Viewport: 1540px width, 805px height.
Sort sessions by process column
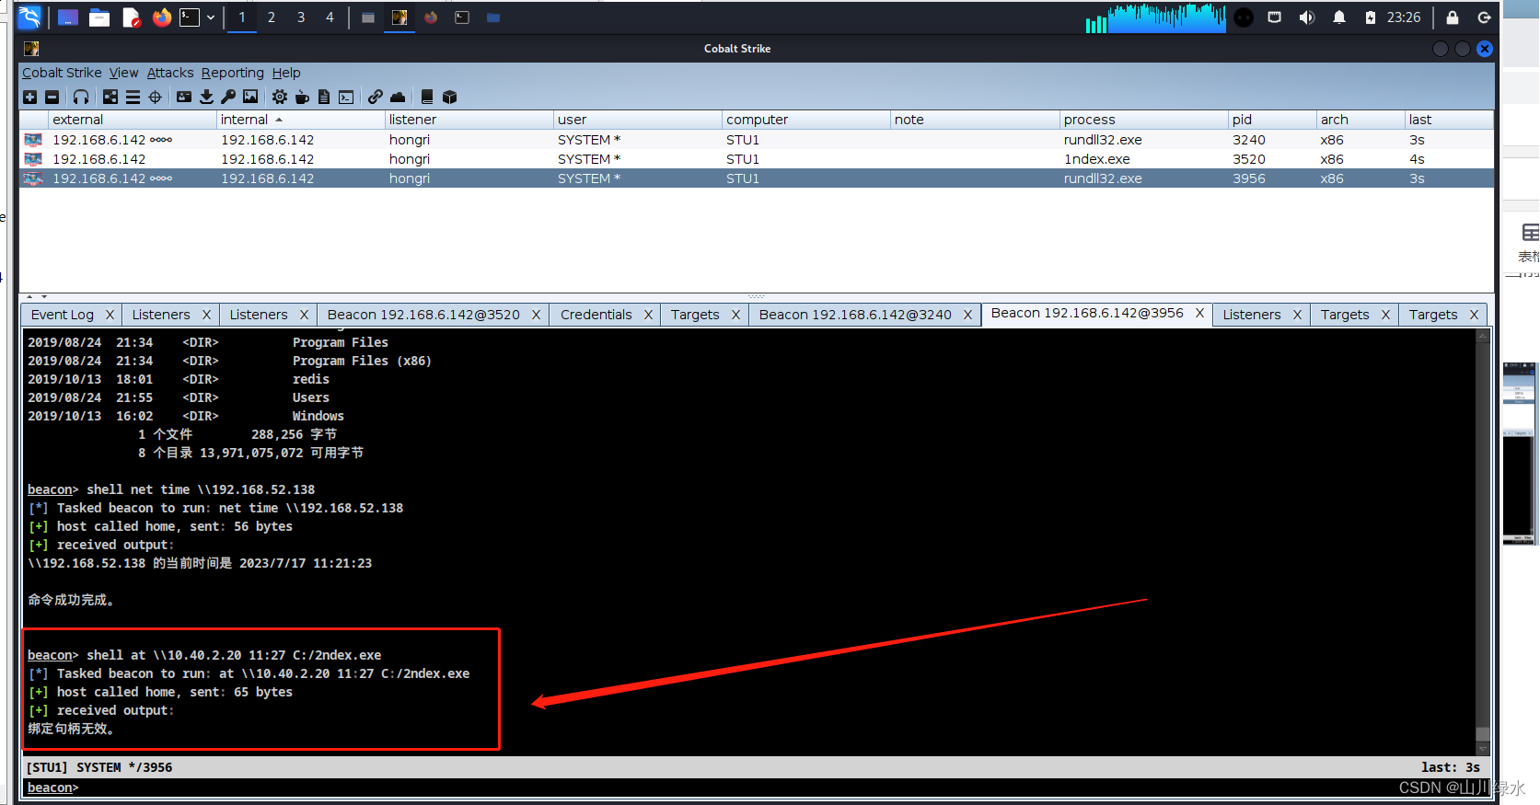[1143, 120]
